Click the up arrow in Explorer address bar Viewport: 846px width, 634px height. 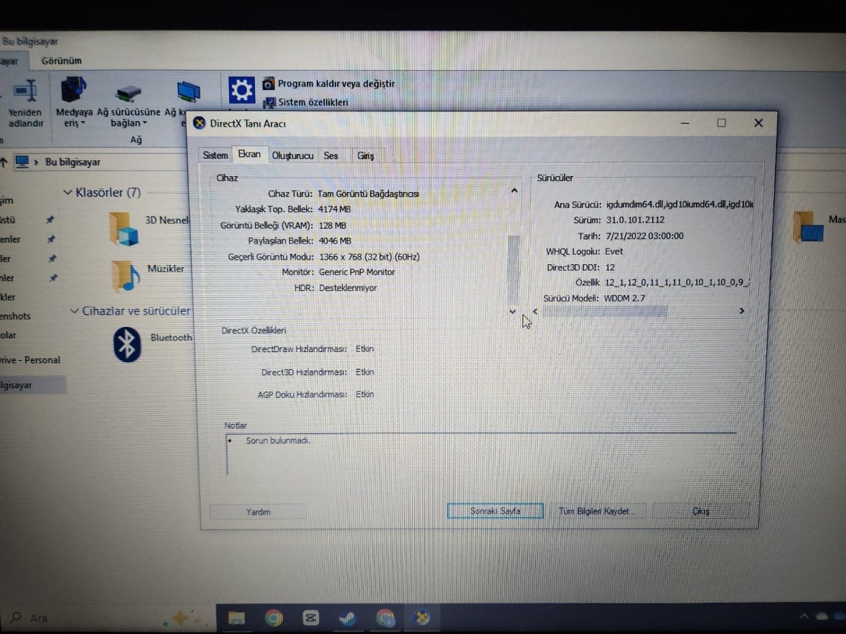coord(4,162)
